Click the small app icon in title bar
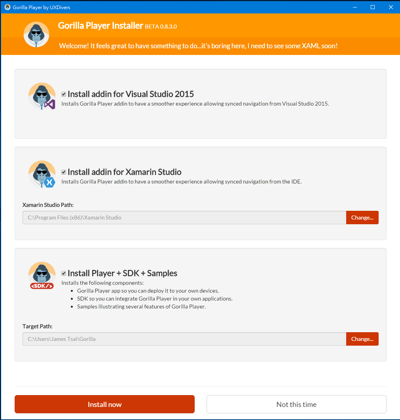Image resolution: width=400 pixels, height=420 pixels. (x=8, y=7)
